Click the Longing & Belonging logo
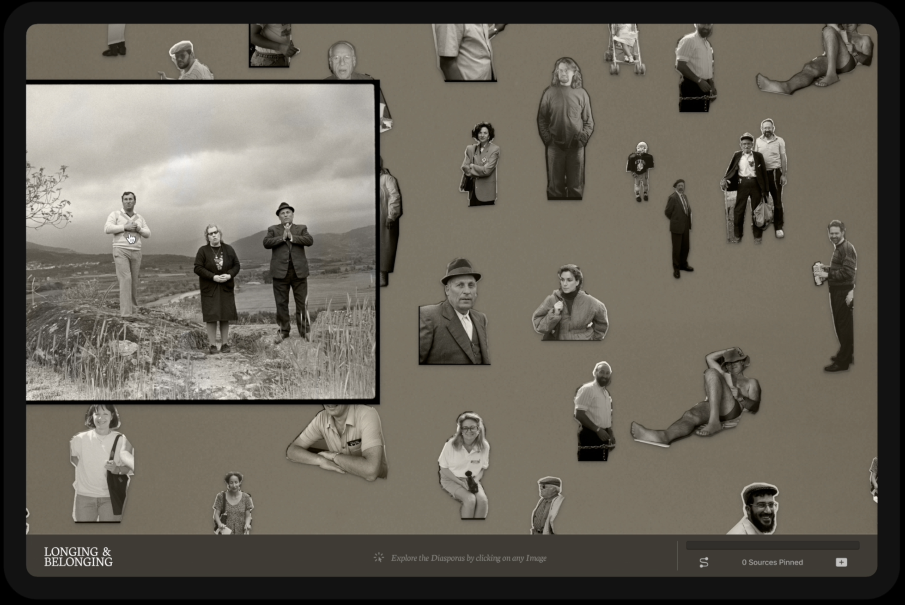The width and height of the screenshot is (905, 605). [78, 557]
